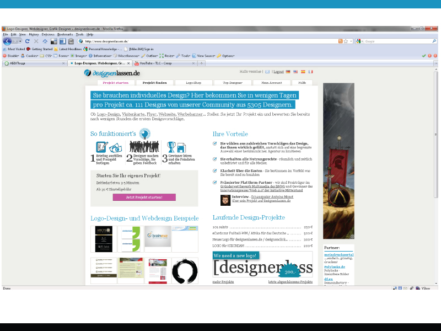Switch to the YouTube - TLC - Creep tab
This screenshot has height=331, width=441.
(x=164, y=63)
